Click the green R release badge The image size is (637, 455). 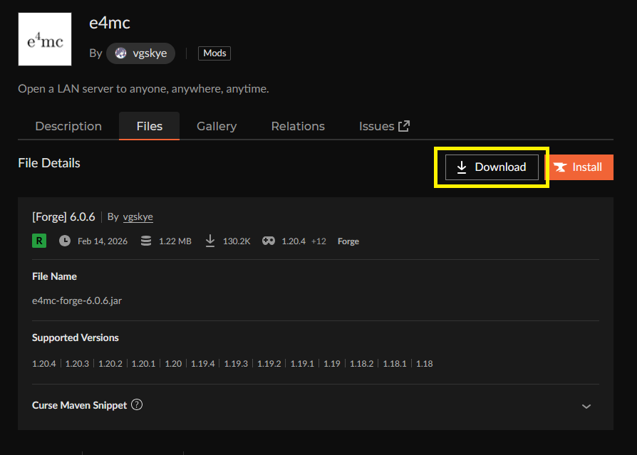coord(39,241)
